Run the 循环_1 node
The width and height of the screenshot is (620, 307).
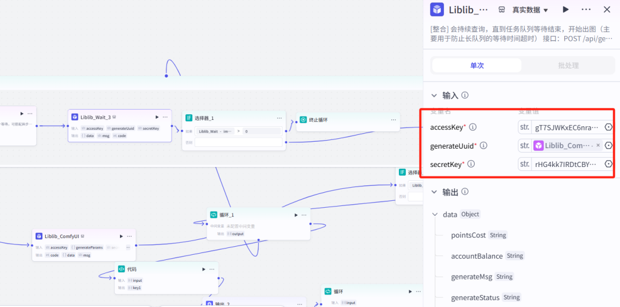tap(296, 215)
